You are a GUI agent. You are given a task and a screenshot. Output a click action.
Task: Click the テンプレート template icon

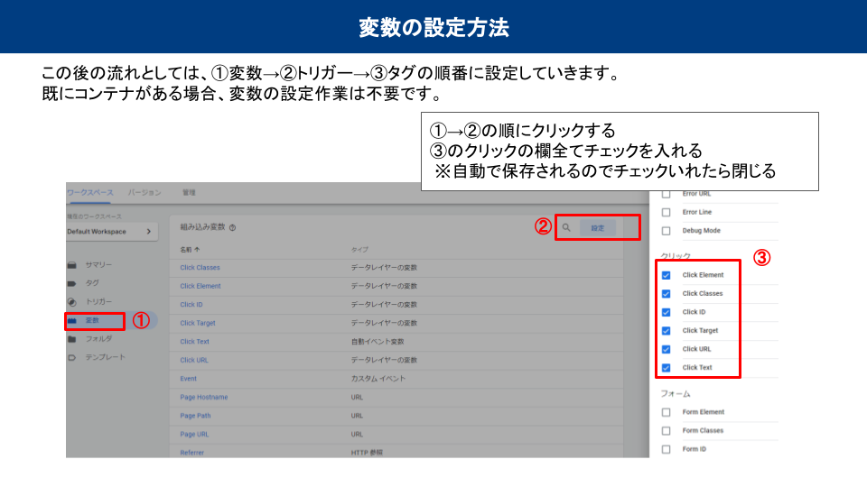[71, 357]
